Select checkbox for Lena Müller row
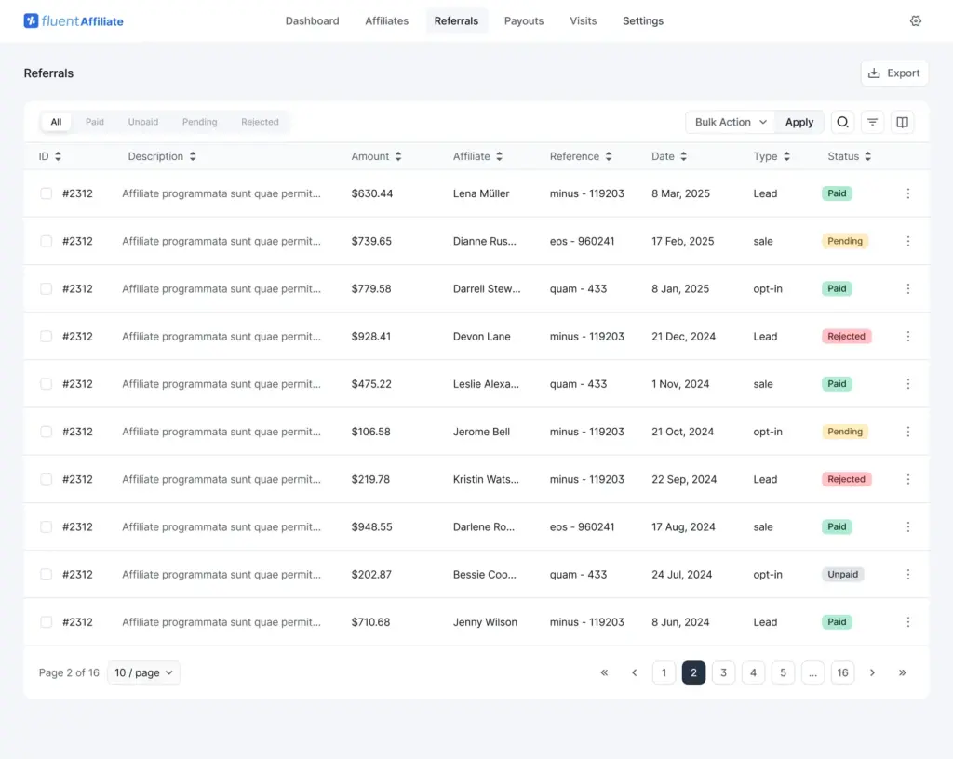 click(x=47, y=193)
